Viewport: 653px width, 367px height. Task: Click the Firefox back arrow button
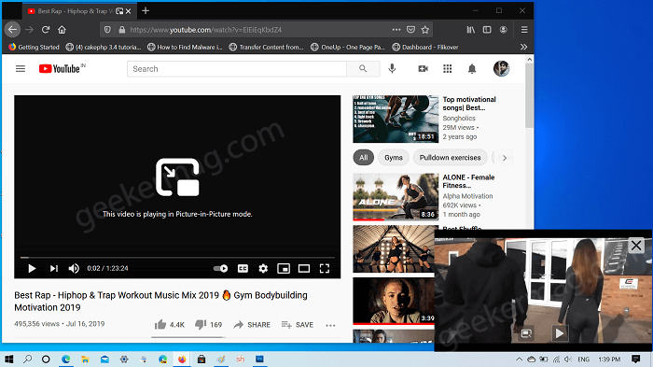[x=12, y=30]
